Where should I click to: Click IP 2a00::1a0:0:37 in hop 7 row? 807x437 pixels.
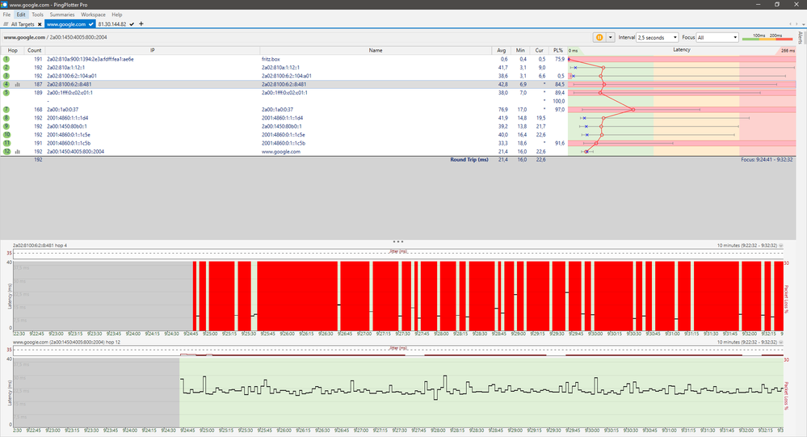tap(63, 110)
